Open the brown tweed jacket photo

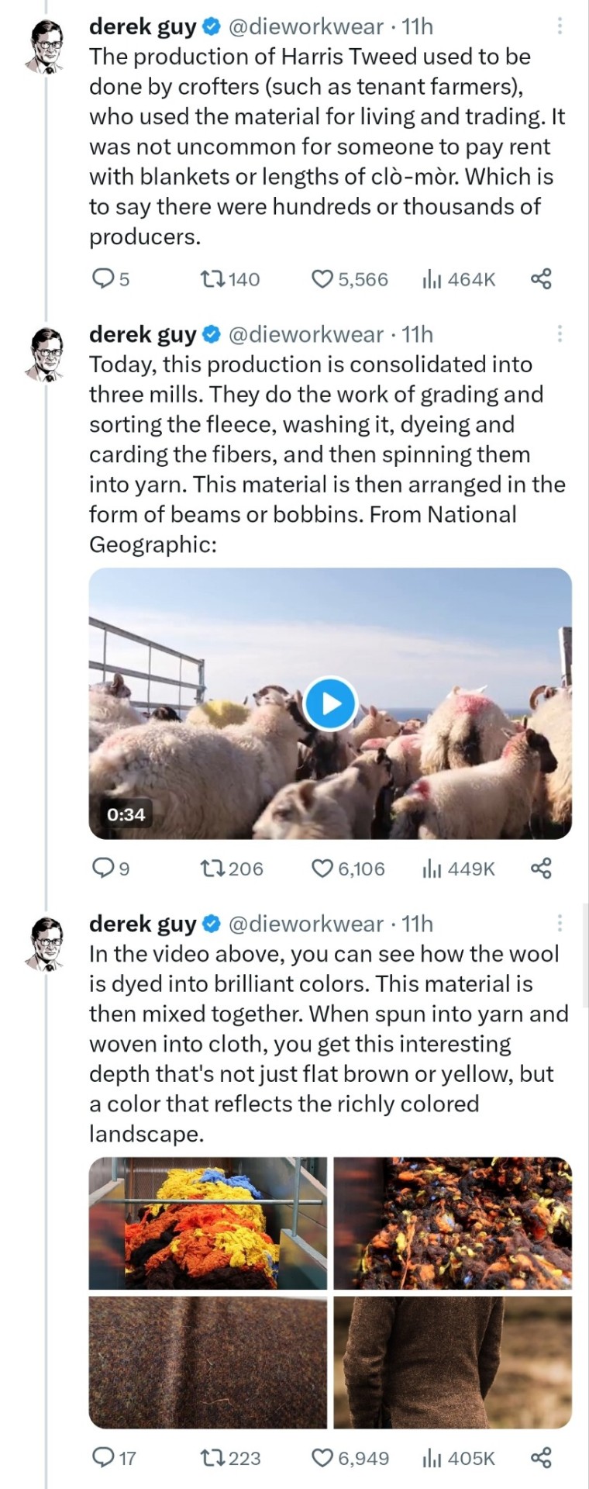point(453,1362)
